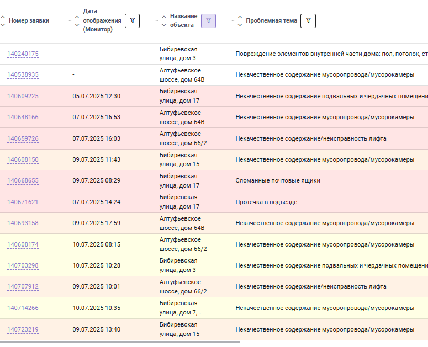Follow request link 140659726
428x347 pixels.
click(23, 138)
